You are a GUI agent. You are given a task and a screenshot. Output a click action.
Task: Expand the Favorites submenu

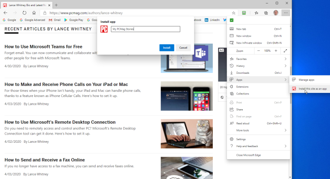point(258,59)
